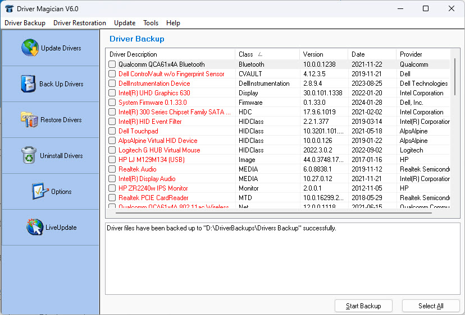
Task: Sort by the Class column header
Action: click(267, 54)
